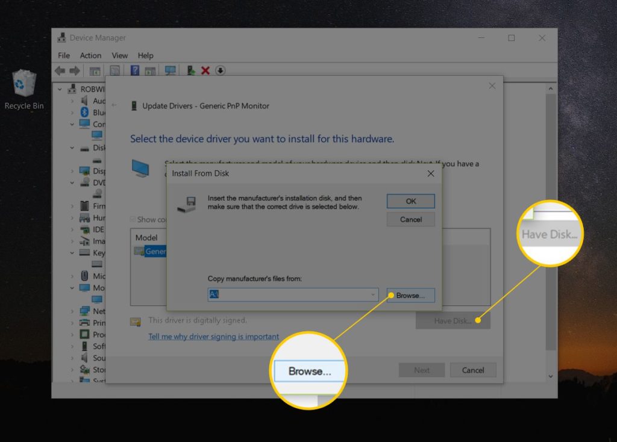Select the Bluetooth icon in the device tree
Viewport: 617px width, 442px height.
(x=85, y=113)
